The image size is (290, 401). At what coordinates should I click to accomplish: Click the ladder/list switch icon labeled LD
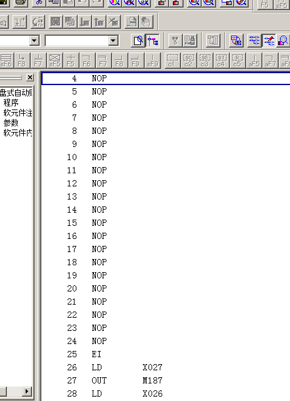coord(236,41)
